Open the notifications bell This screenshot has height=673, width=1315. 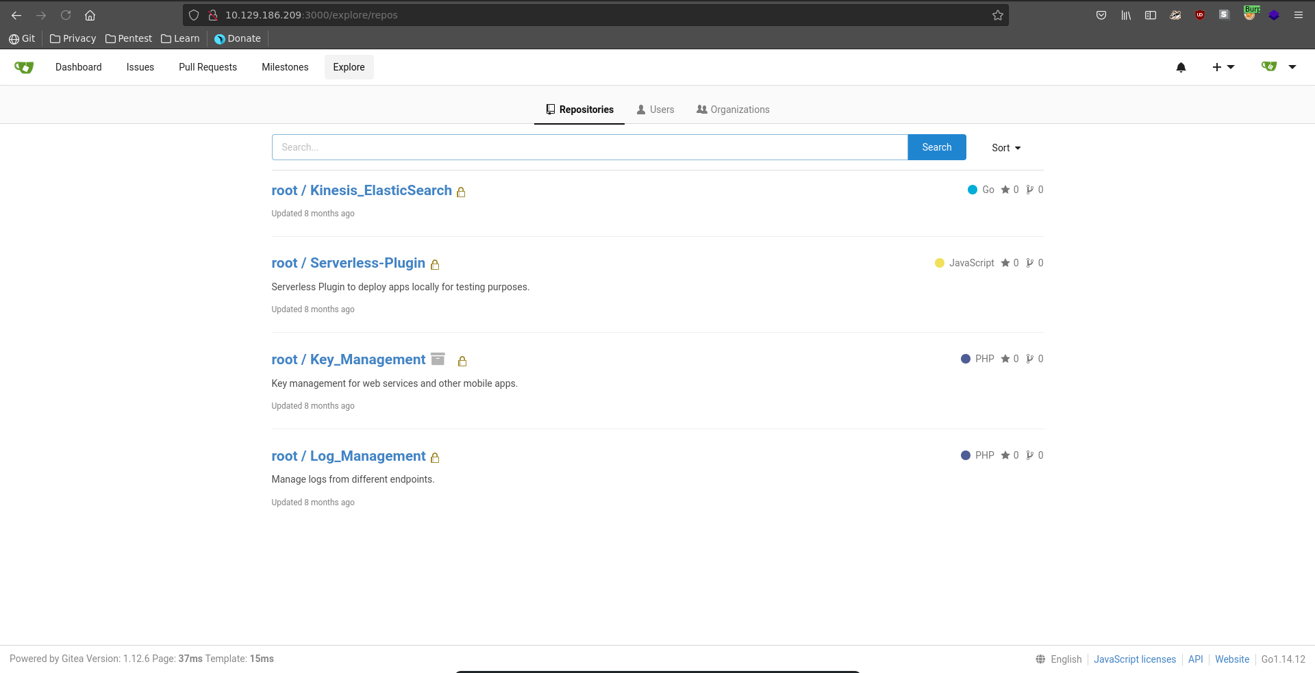pyautogui.click(x=1181, y=67)
